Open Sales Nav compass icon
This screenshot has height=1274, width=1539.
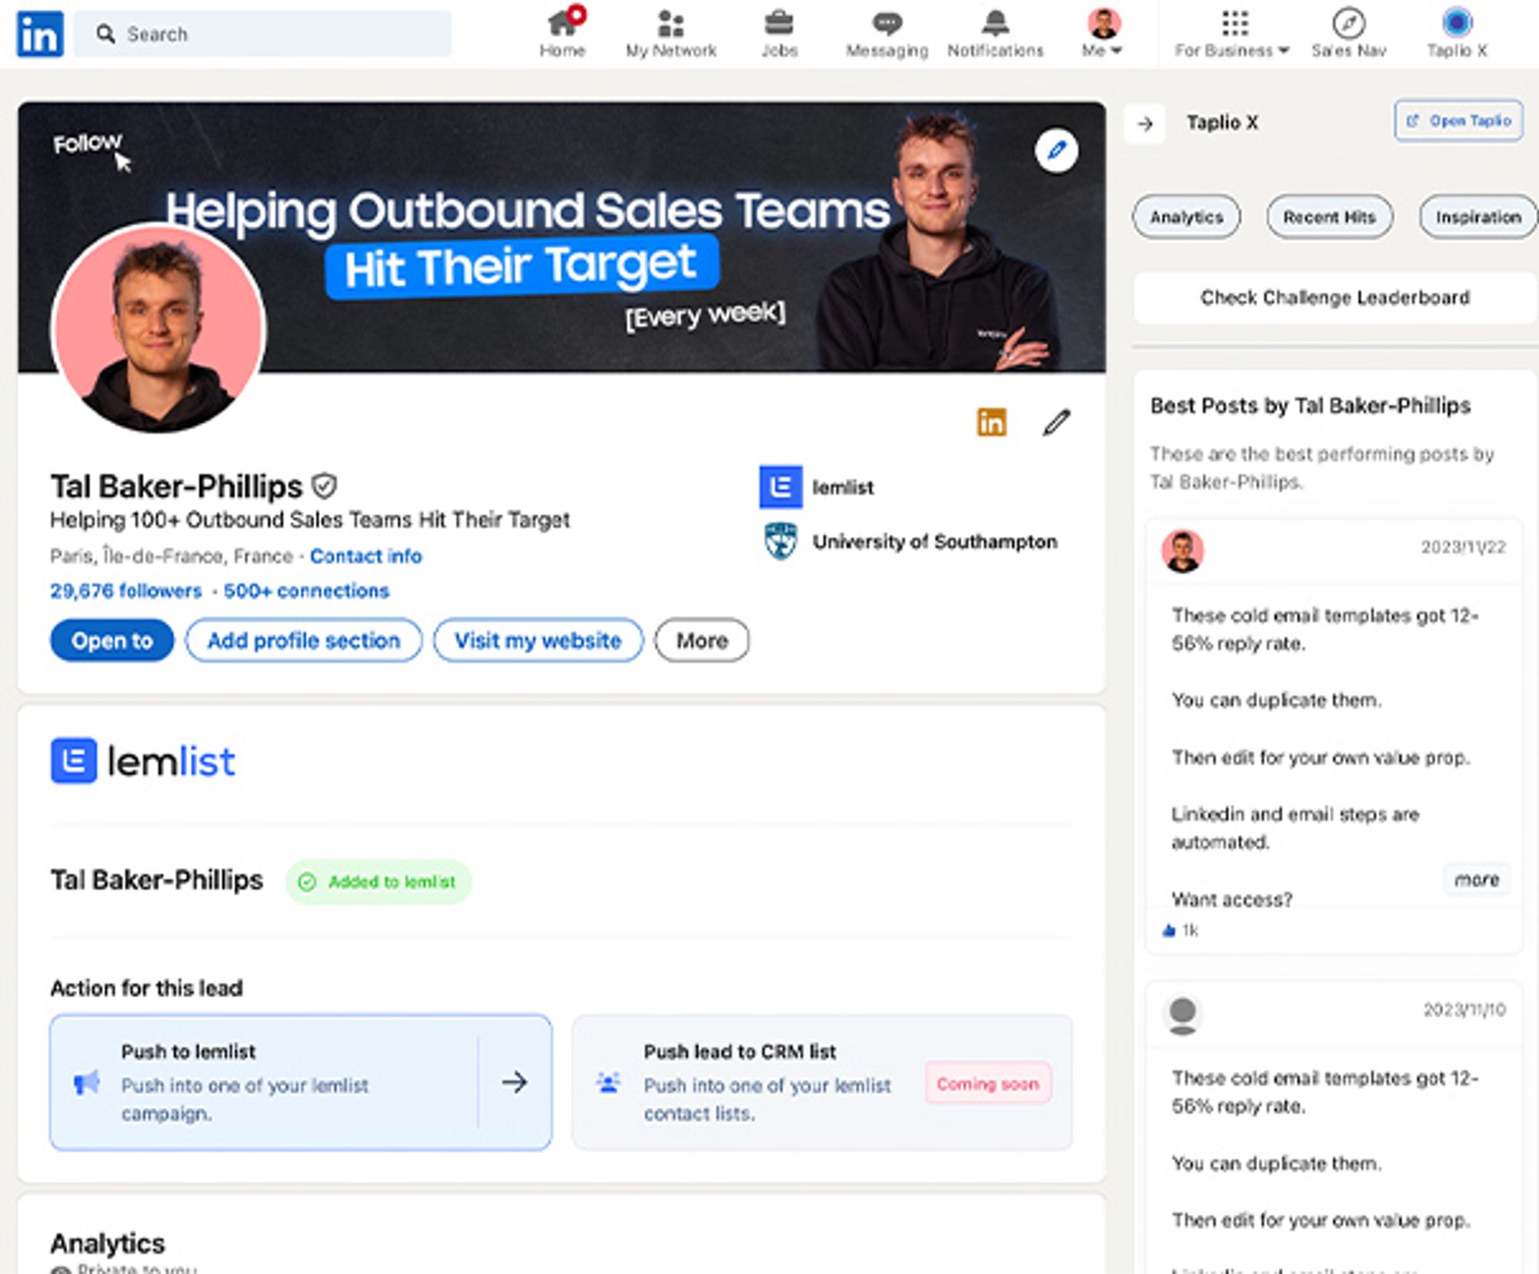click(x=1349, y=34)
